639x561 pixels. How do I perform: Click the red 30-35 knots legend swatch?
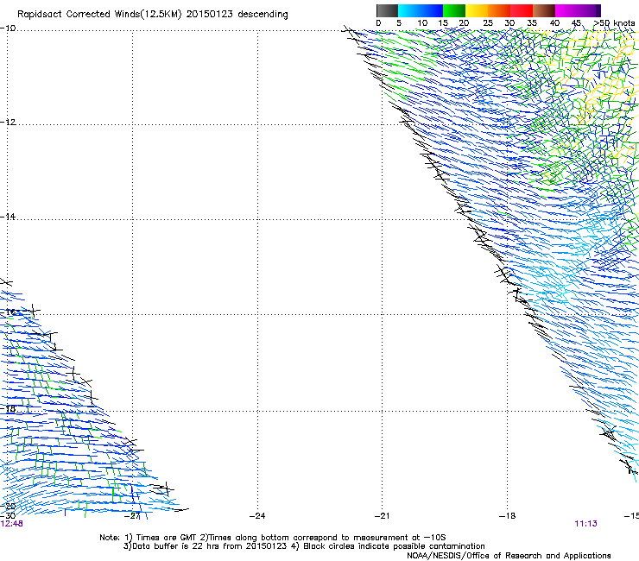522,10
